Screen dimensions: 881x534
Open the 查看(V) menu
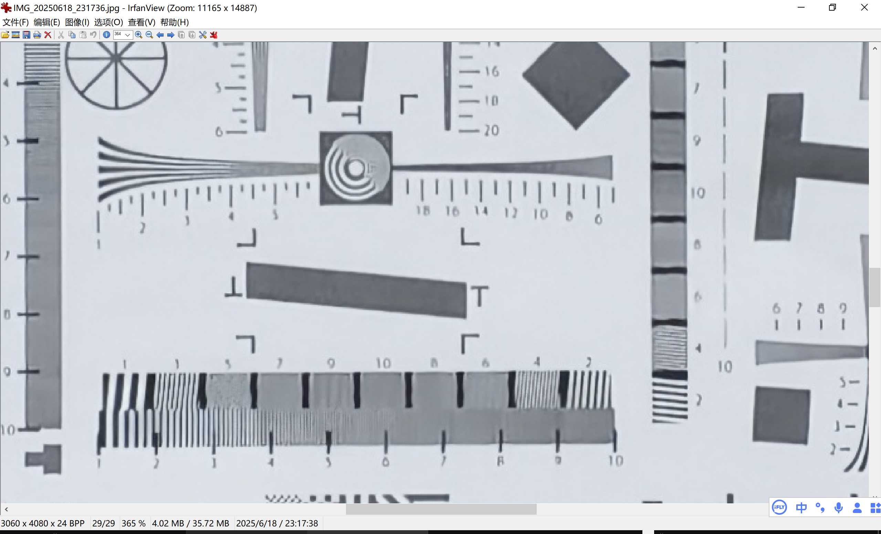point(141,22)
